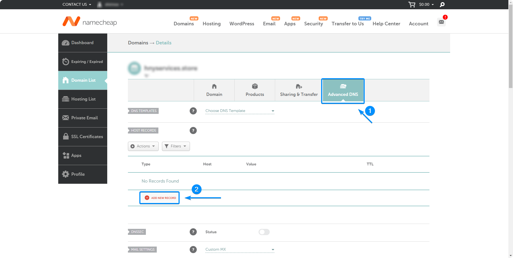
Task: Click the Namecheap logo
Action: tap(90, 22)
